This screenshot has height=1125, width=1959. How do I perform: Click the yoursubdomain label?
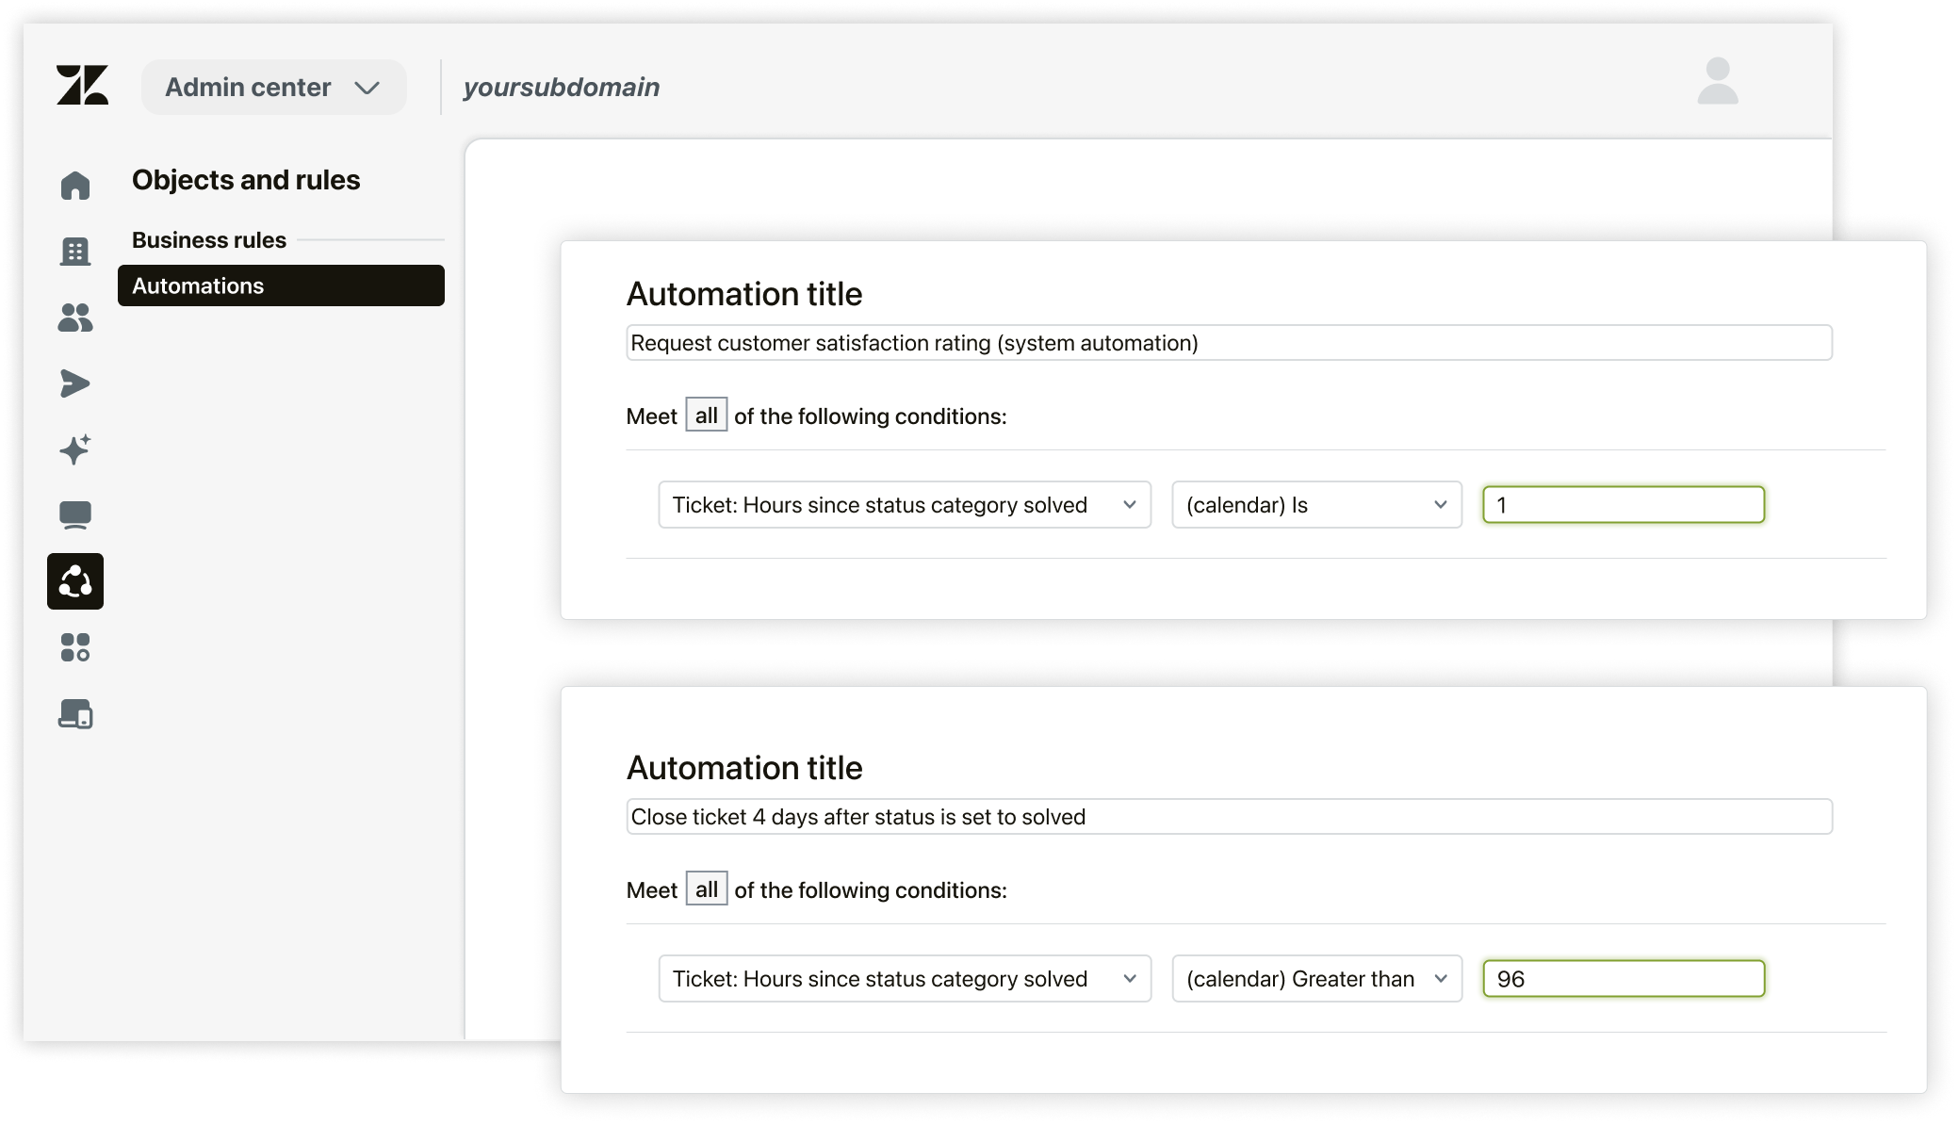tap(562, 87)
